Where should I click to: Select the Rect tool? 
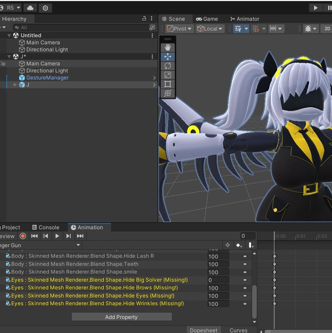(168, 84)
